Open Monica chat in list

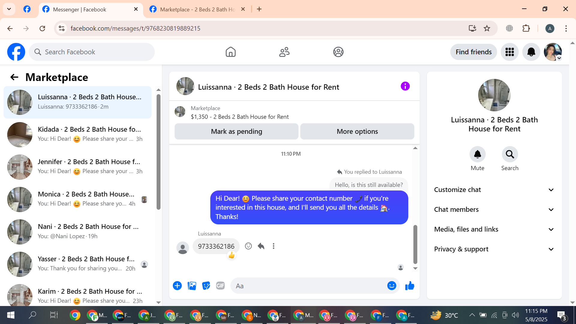point(77,199)
